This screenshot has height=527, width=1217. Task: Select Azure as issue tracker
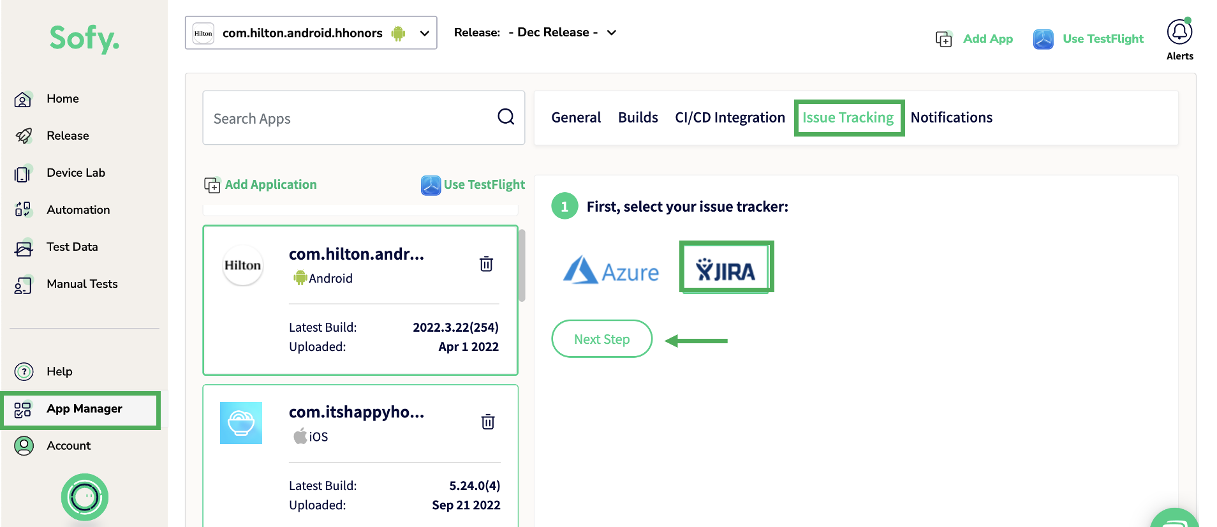pyautogui.click(x=610, y=271)
